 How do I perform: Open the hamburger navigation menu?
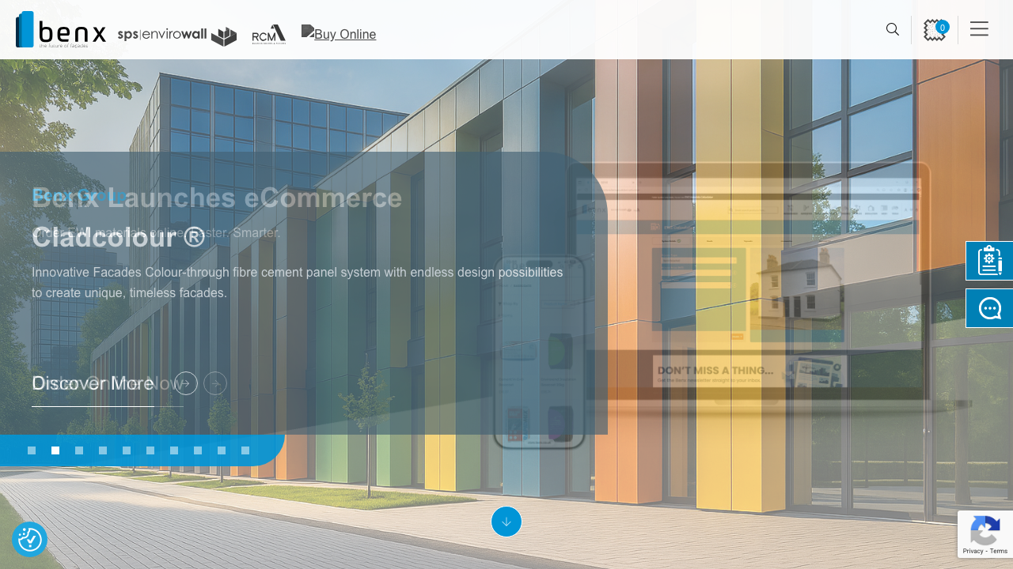coord(979,28)
